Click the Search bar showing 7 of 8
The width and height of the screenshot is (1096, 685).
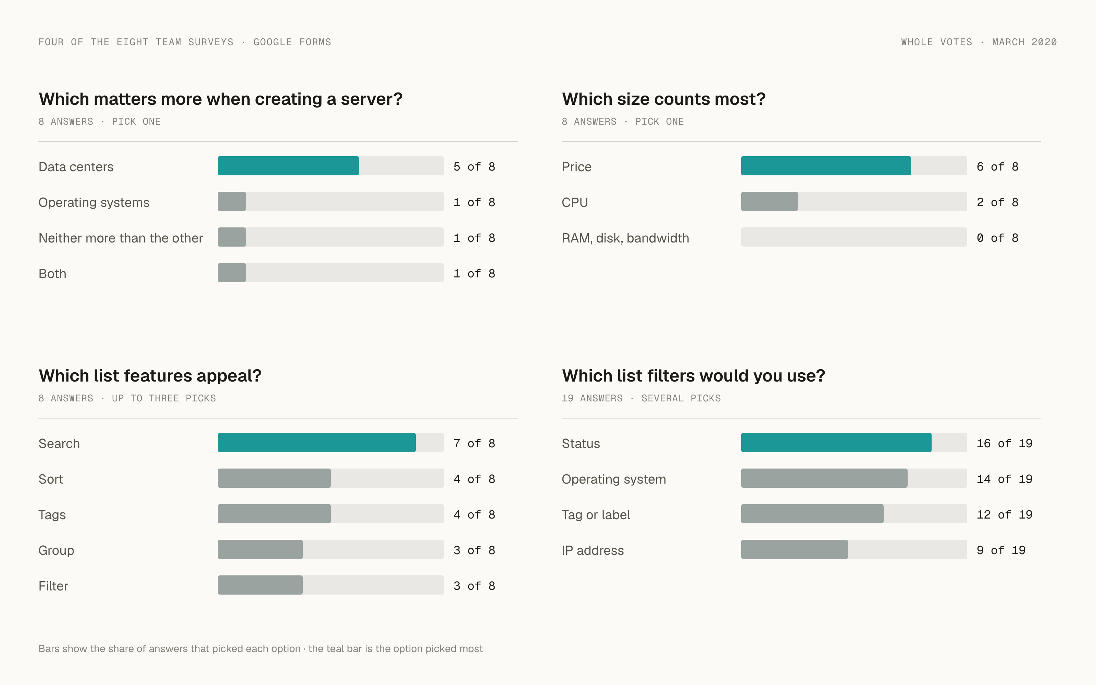[331, 443]
